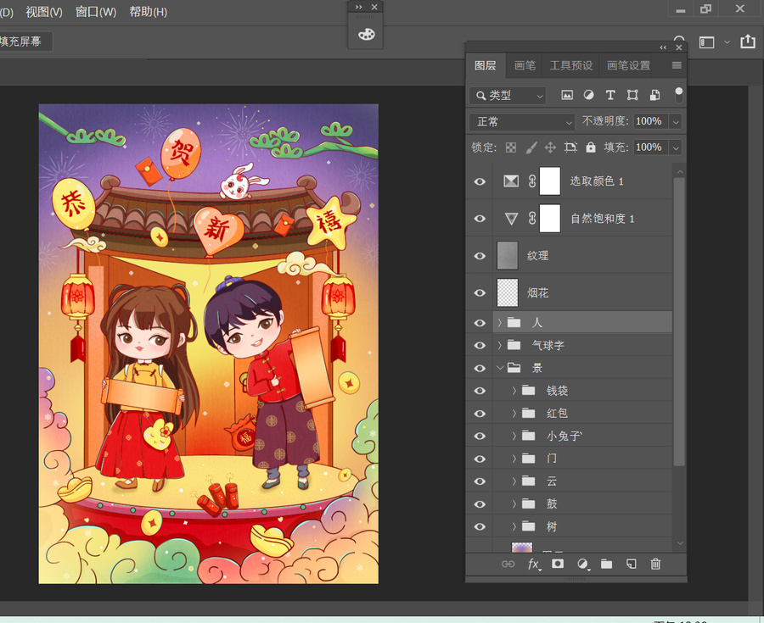Select the 小兔子 layer group

pos(582,436)
